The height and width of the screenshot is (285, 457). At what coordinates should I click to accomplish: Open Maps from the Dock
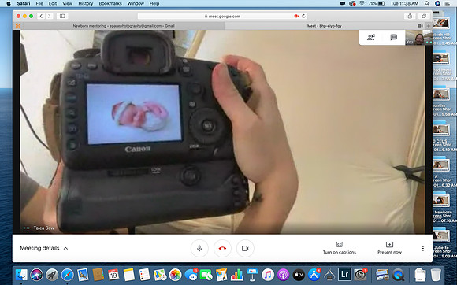(x=160, y=275)
